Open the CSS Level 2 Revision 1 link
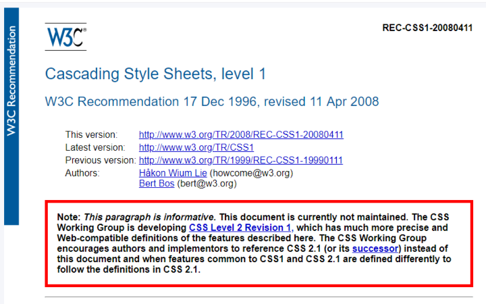Image resolution: width=486 pixels, height=304 pixels. [240, 228]
